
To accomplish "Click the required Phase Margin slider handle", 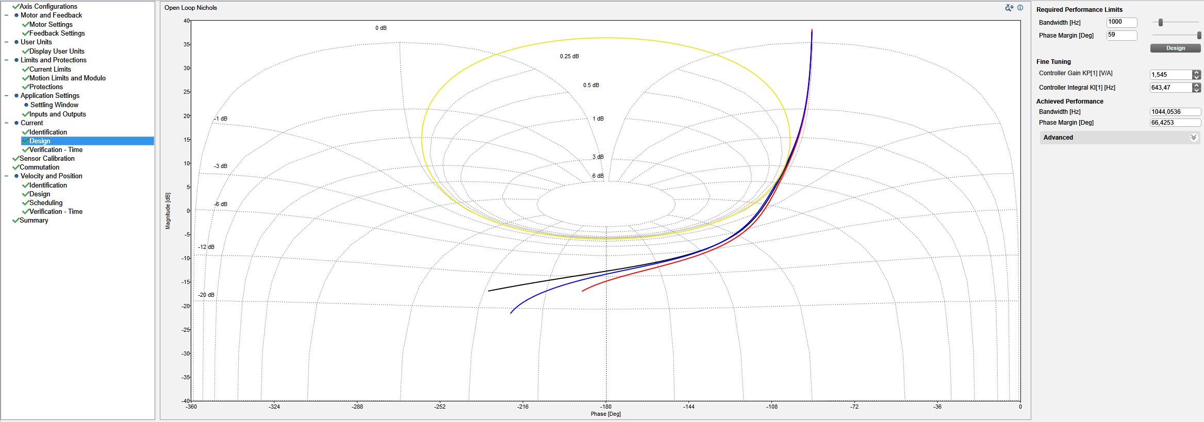I will coord(1199,36).
